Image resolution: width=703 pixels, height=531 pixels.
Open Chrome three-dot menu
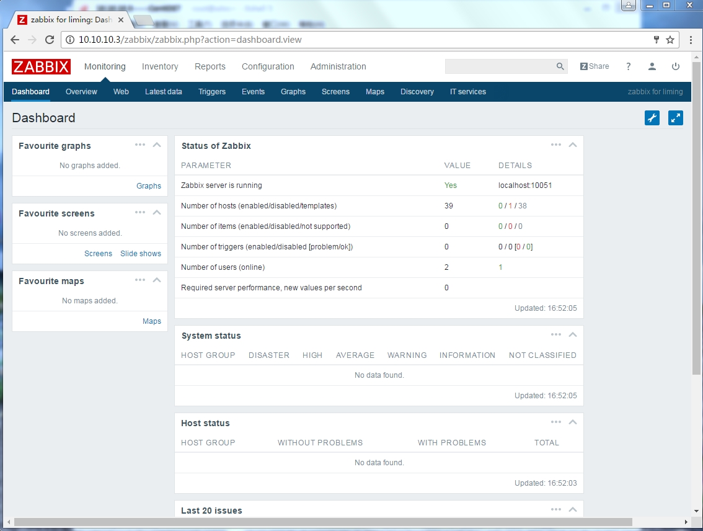click(x=691, y=40)
